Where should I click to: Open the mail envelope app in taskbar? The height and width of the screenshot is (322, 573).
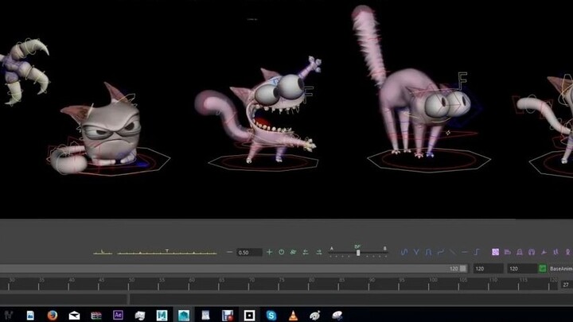(74, 316)
